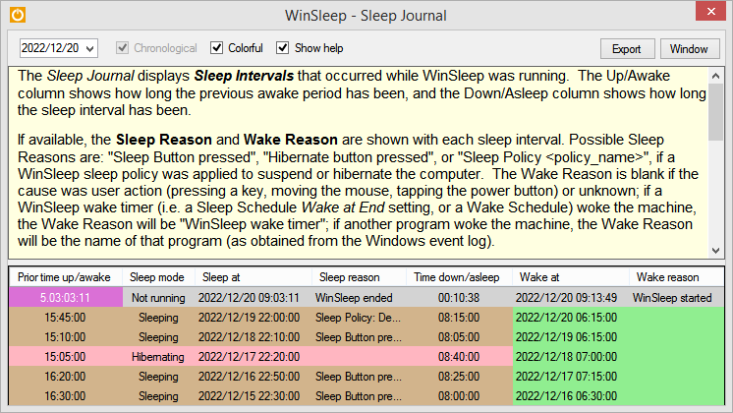733x413 pixels.
Task: Close the Sleep Journal window
Action: pyautogui.click(x=710, y=11)
